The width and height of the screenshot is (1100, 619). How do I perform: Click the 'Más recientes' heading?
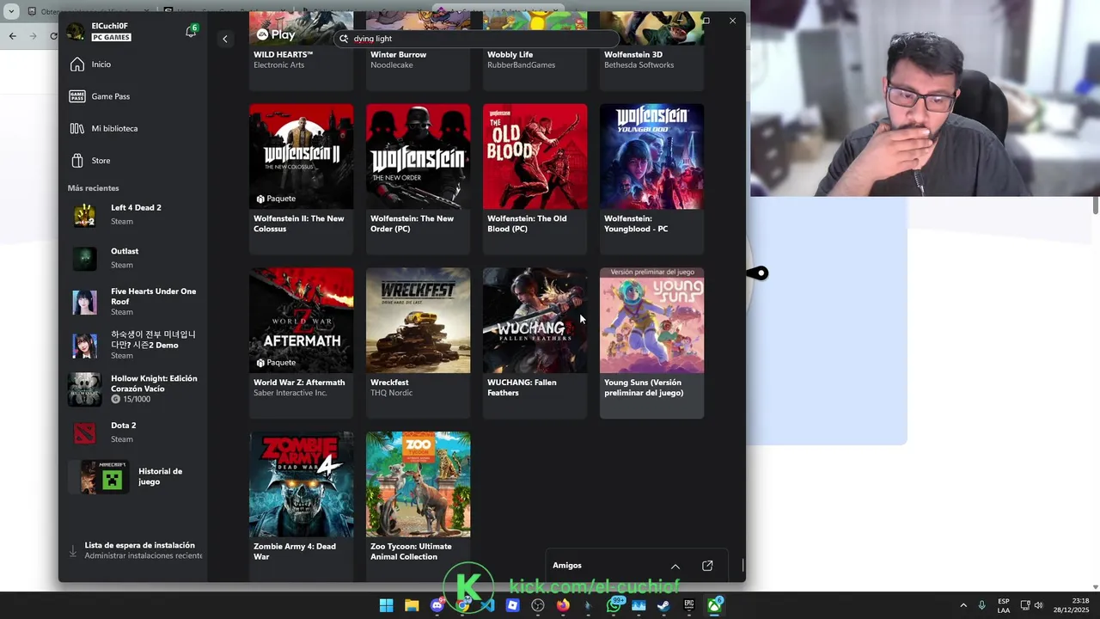(x=94, y=188)
